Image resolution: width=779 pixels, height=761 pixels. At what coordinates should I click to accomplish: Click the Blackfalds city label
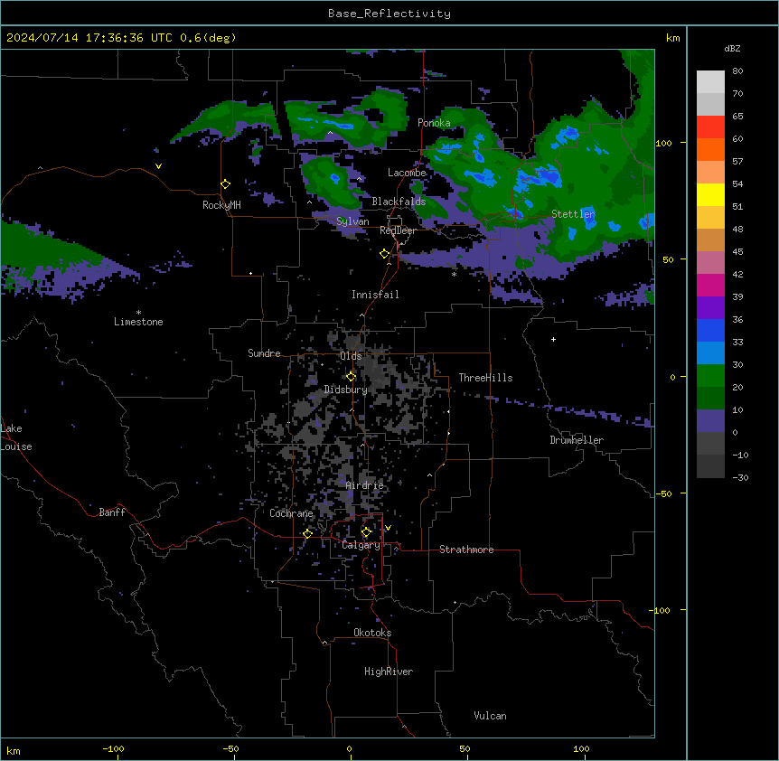[399, 202]
